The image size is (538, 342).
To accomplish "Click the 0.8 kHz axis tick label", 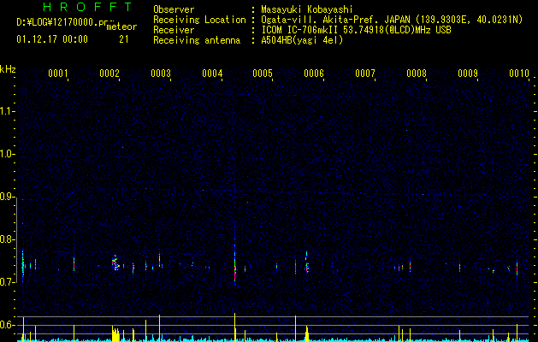I will (x=6, y=239).
